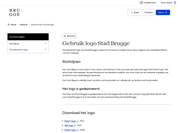Screen dimensions: 178x133
Task: Click the speaker icon in Beluister
Action: point(65,36)
